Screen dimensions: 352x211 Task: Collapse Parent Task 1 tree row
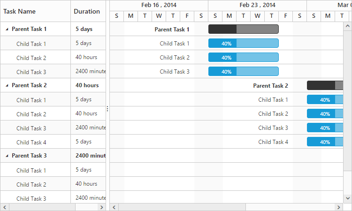(x=7, y=29)
